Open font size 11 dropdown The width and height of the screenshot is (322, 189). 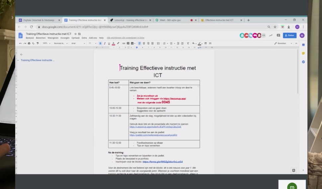(92, 43)
